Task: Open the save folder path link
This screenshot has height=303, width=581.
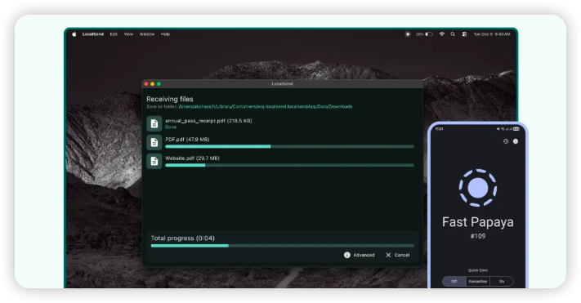Action: [266, 107]
